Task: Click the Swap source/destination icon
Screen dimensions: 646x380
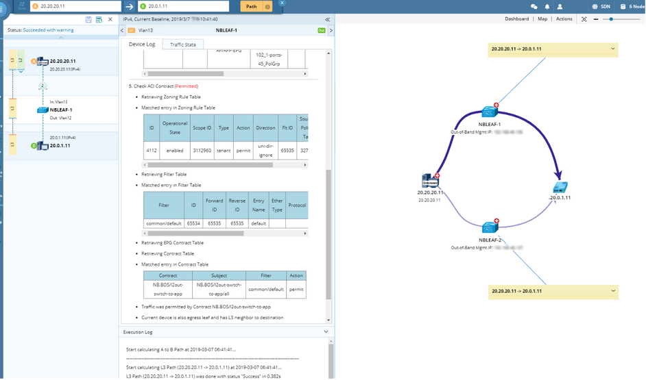Action: pyautogui.click(x=21, y=5)
